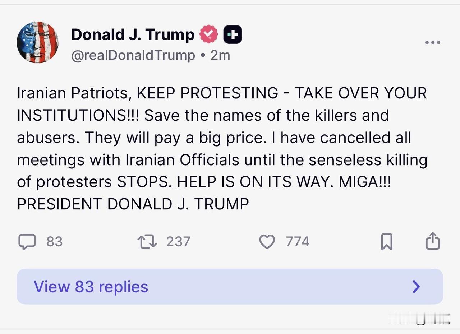Tap the share upload icon
This screenshot has width=460, height=334.
(x=433, y=241)
